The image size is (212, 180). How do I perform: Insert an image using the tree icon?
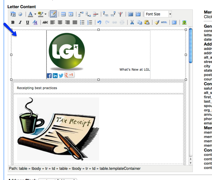tap(184, 22)
